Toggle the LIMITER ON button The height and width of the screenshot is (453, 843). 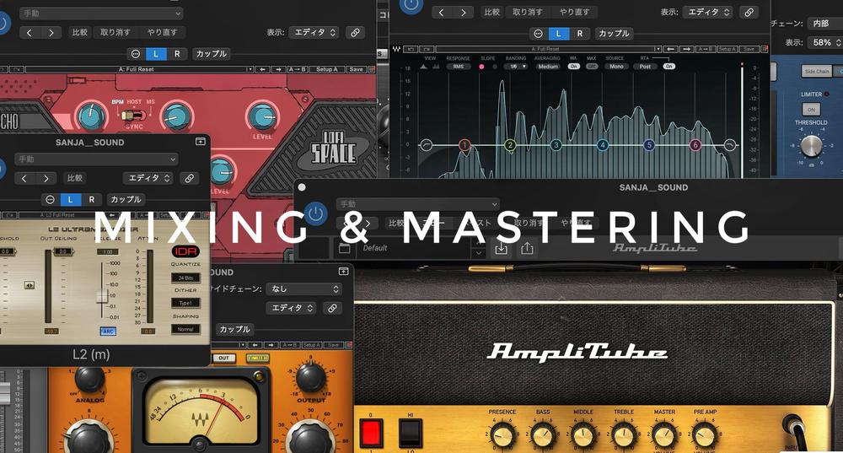811,109
